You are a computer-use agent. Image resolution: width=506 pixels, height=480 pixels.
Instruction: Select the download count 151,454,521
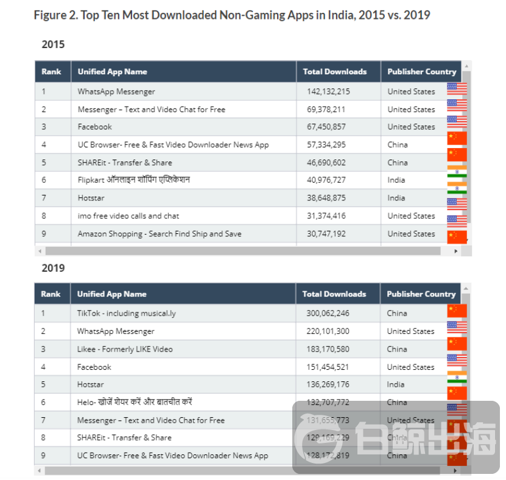[328, 367]
